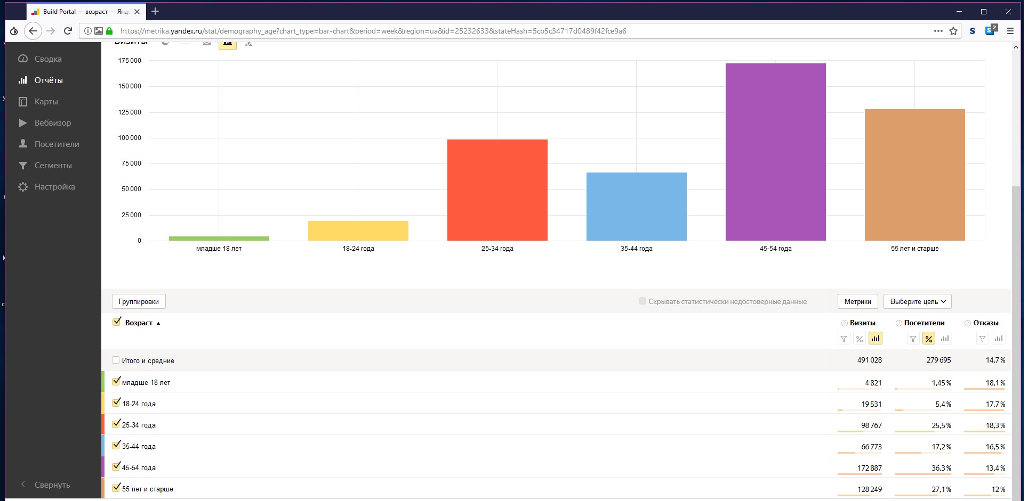Open the Отчёты reports section
Viewport: 1028px width, 501px height.
[x=41, y=80]
